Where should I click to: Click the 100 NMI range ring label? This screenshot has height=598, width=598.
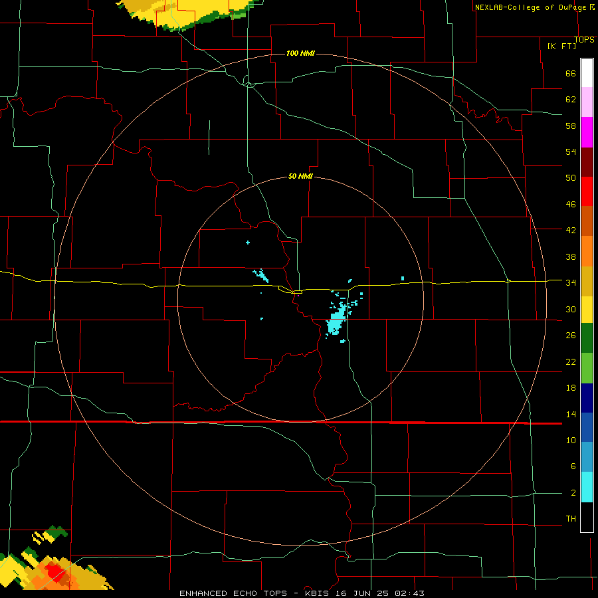[x=300, y=53]
